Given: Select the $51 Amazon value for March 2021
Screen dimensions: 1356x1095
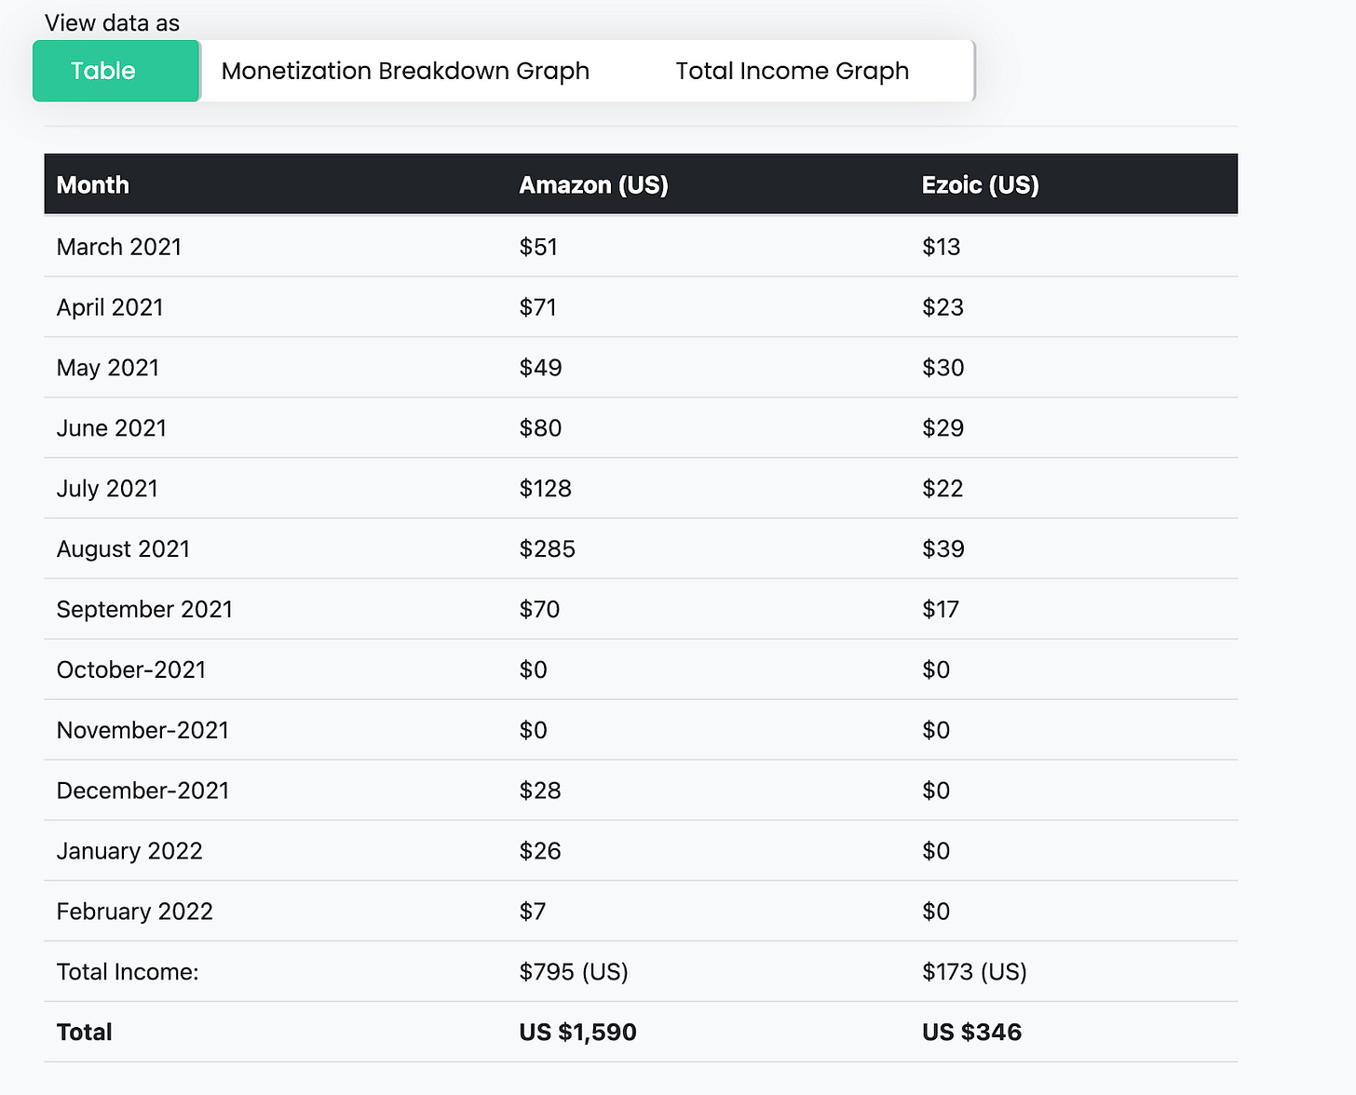Looking at the screenshot, I should click(537, 247).
